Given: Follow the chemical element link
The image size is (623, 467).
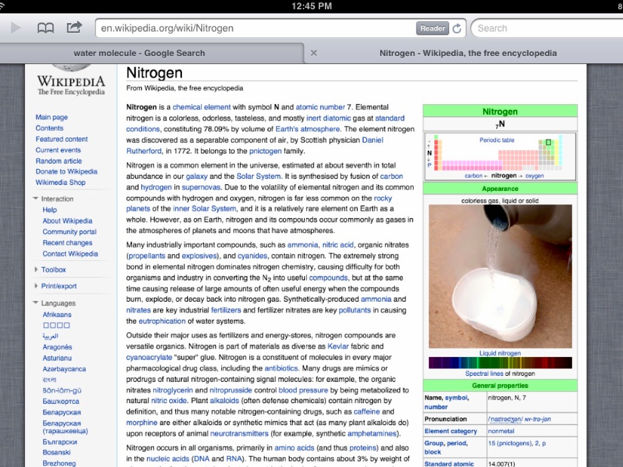Looking at the screenshot, I should (201, 107).
